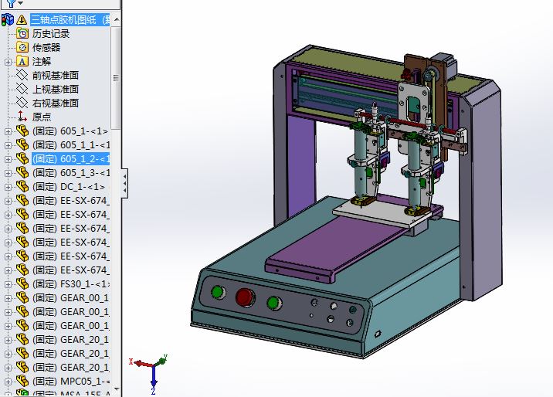553x397 pixels.
Task: Click the 传感器 sensors folder icon
Action: click(22, 47)
